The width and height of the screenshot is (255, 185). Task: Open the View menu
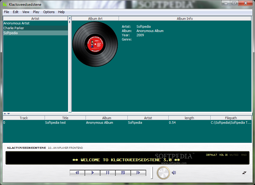point(26,12)
